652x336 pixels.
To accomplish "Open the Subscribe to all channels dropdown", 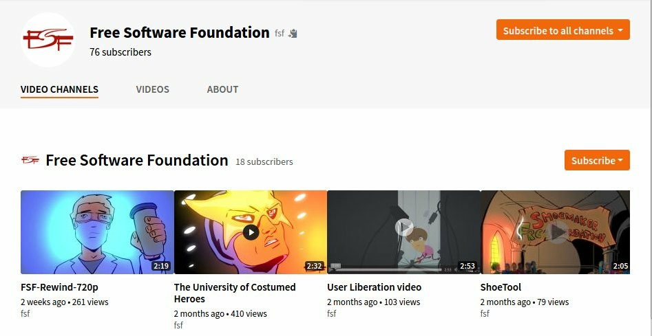I will [x=563, y=30].
